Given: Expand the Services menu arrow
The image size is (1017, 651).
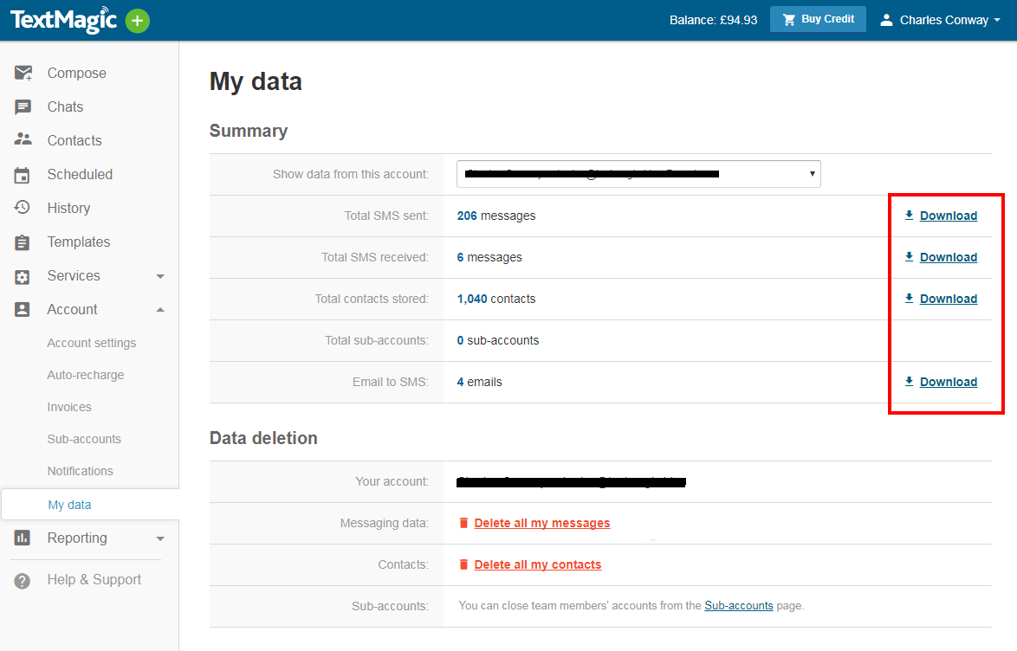Looking at the screenshot, I should [160, 277].
